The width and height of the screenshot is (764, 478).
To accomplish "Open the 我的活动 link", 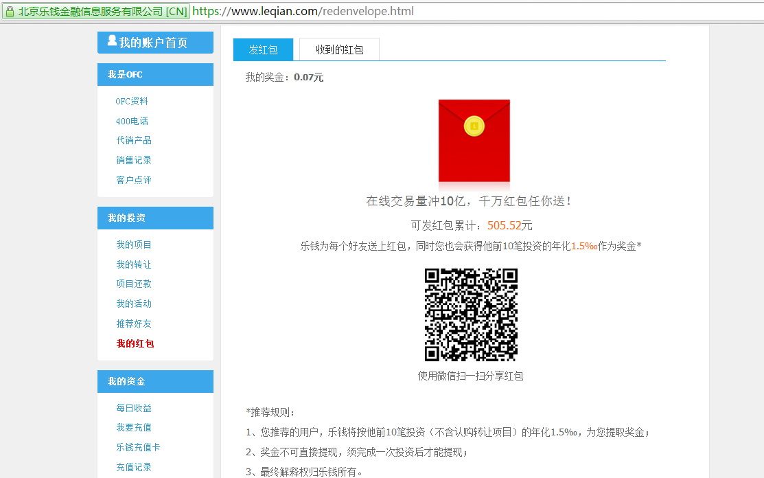I will [x=134, y=304].
